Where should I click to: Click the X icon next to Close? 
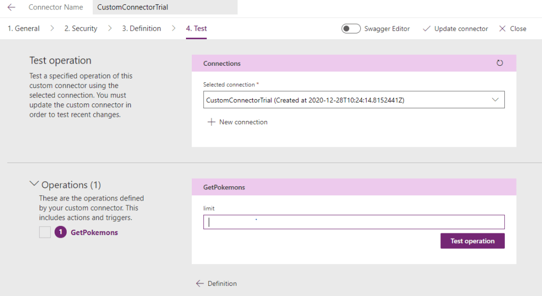point(502,29)
